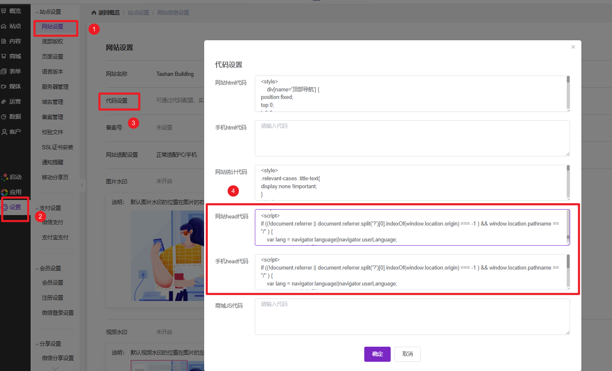Screen dimensions: 612x371
Task: Open the 运营 operations icon in left rail
Action: (4, 101)
